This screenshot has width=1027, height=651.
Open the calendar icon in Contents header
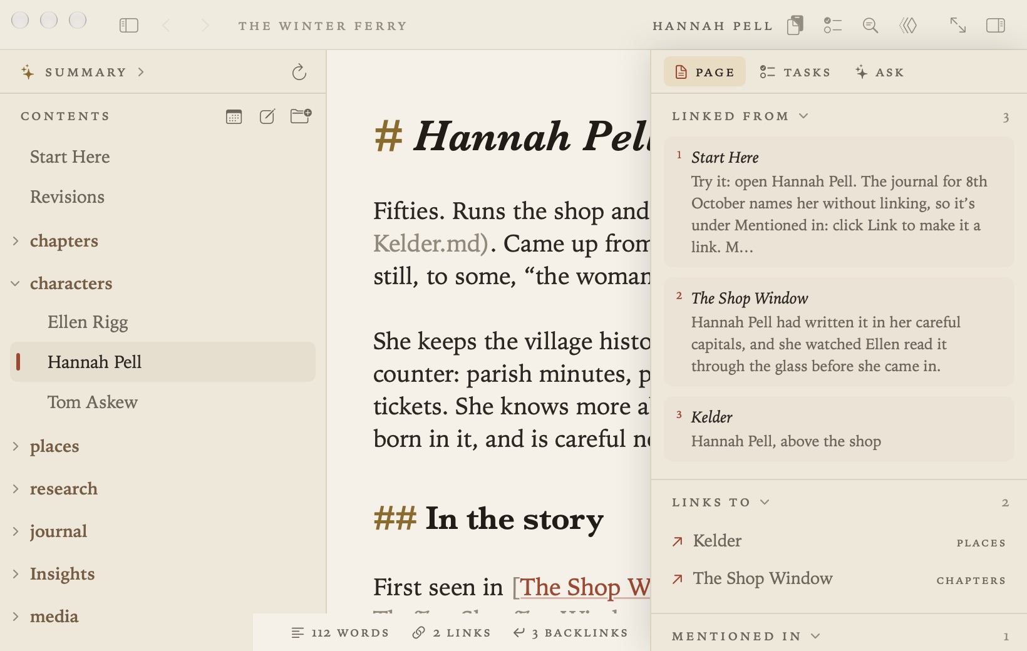click(234, 116)
